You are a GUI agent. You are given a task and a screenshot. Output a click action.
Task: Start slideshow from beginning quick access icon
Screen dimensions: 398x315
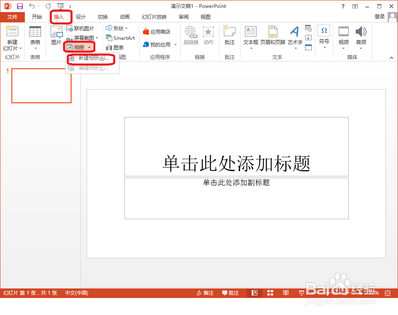pyautogui.click(x=61, y=6)
